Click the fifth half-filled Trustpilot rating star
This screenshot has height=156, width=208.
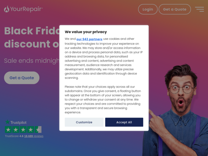pos(38,130)
